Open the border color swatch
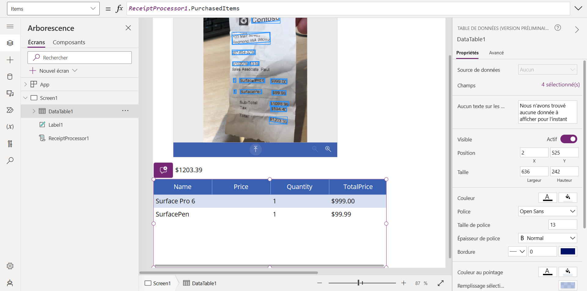The height and width of the screenshot is (291, 587). click(x=568, y=252)
